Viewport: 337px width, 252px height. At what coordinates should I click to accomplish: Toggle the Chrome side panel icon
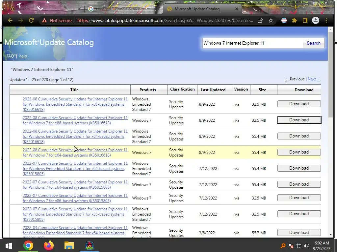[x=305, y=21]
